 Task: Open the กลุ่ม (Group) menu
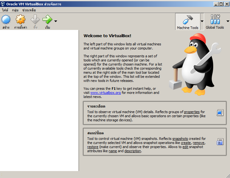point(15,10)
